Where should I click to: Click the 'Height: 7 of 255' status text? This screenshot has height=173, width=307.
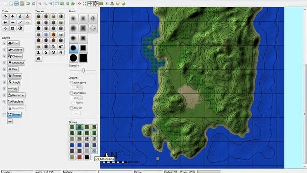pyautogui.click(x=44, y=172)
